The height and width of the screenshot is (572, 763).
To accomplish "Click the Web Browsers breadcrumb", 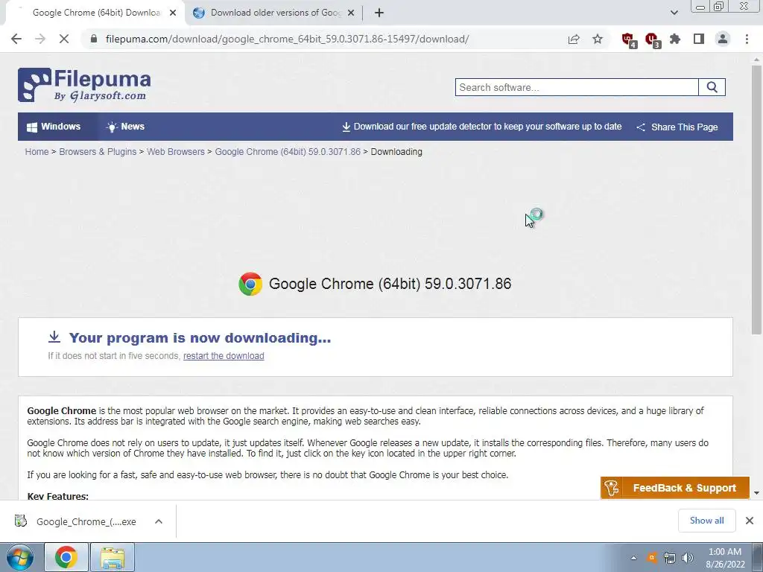I will coord(176,152).
